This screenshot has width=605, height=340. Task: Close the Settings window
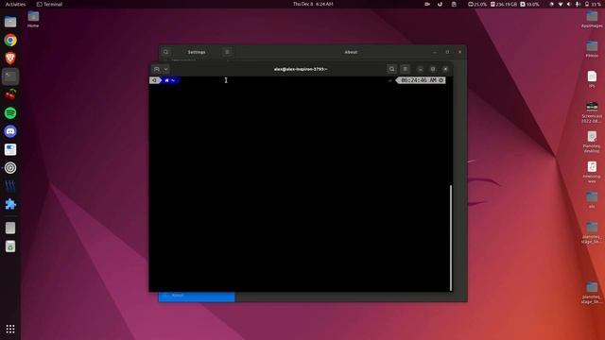coord(460,52)
